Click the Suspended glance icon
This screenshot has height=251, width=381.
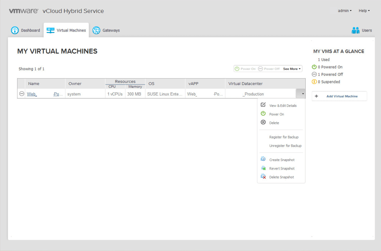pyautogui.click(x=314, y=82)
